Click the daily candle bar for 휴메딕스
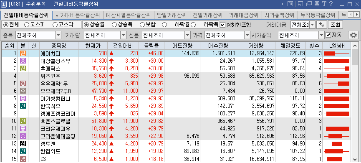This screenshot has width=361, height=163. coord(337,69)
